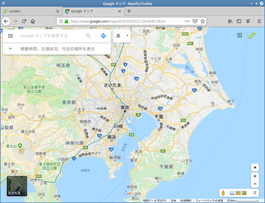265x203 pixels.
Task: Click the 秩父多摩甲斐国立公園 park label
Action: (x=34, y=89)
